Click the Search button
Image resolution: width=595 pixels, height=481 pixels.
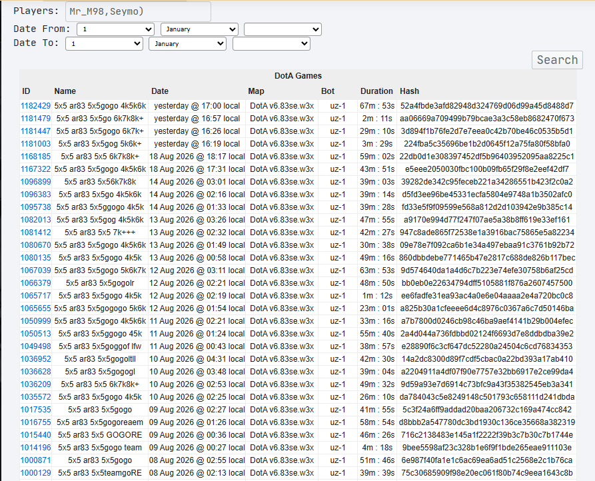pos(557,60)
